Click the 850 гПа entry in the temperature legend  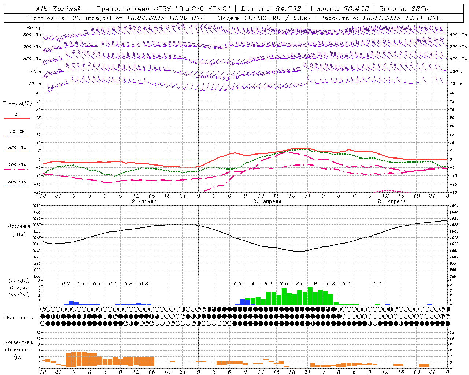pos(17,148)
